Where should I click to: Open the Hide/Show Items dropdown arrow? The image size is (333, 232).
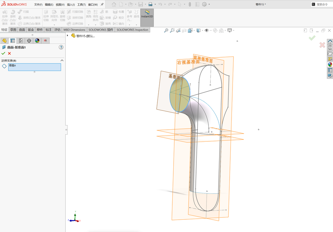pos(211,31)
